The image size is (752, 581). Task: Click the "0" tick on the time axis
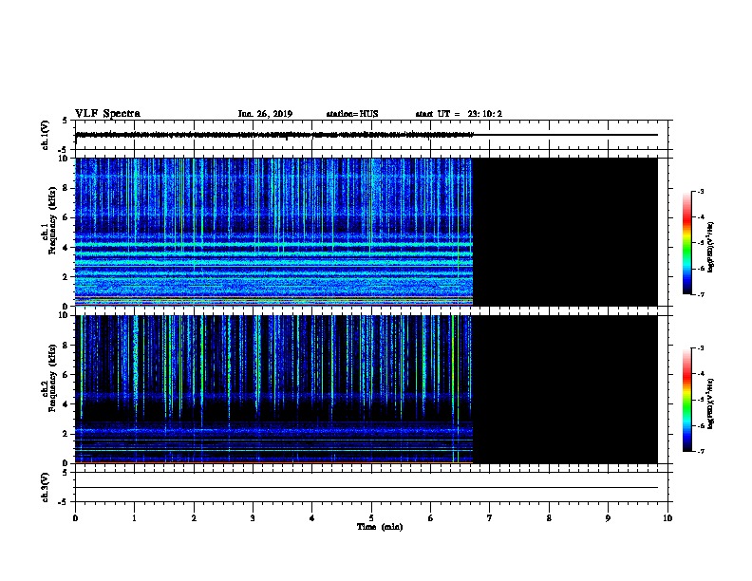75,518
